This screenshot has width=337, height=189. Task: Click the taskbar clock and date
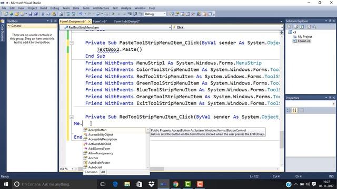326,184
